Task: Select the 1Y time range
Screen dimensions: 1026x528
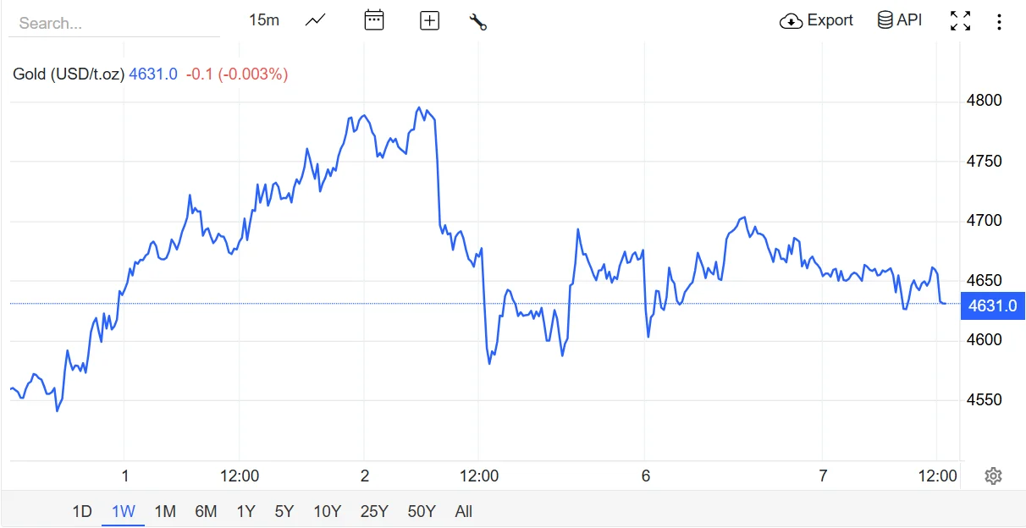Action: point(245,511)
